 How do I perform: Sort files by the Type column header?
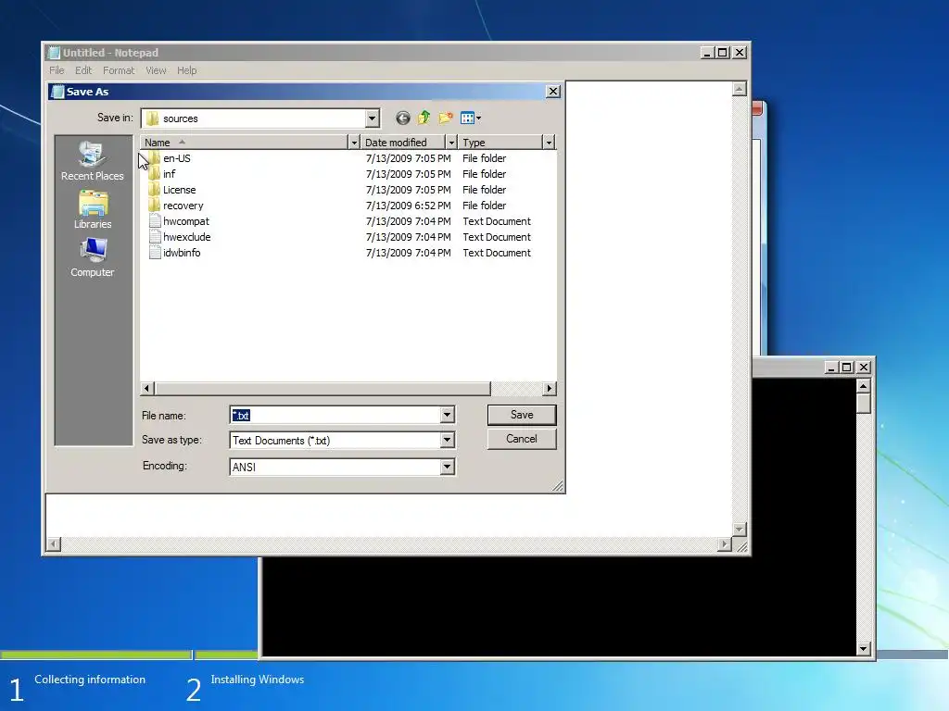pos(500,143)
